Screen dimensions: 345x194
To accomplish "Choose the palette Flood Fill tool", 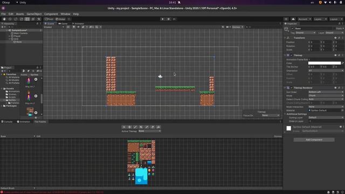I will coord(158,127).
